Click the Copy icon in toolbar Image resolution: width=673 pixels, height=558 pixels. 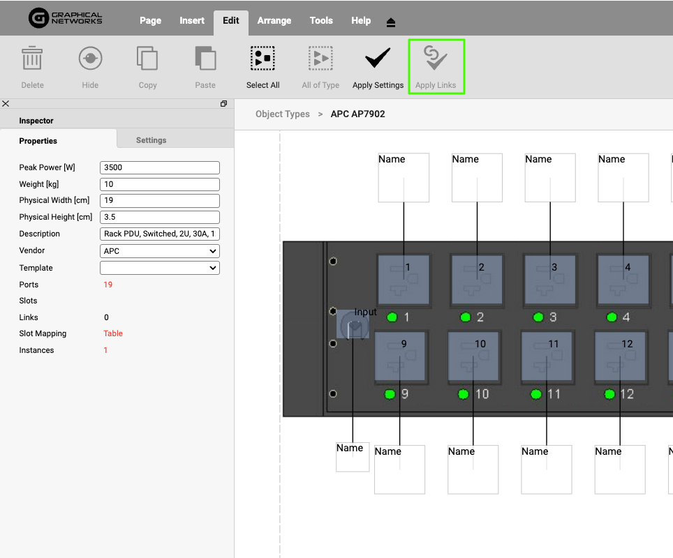point(147,59)
